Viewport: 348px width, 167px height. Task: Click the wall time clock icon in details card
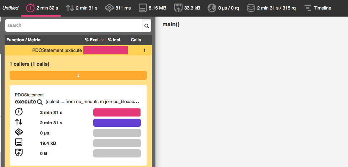pos(19,112)
